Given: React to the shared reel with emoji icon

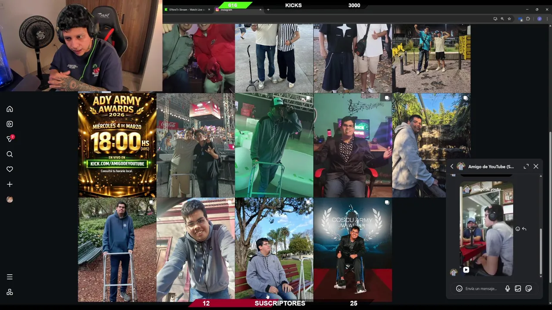Looking at the screenshot, I should tap(517, 229).
